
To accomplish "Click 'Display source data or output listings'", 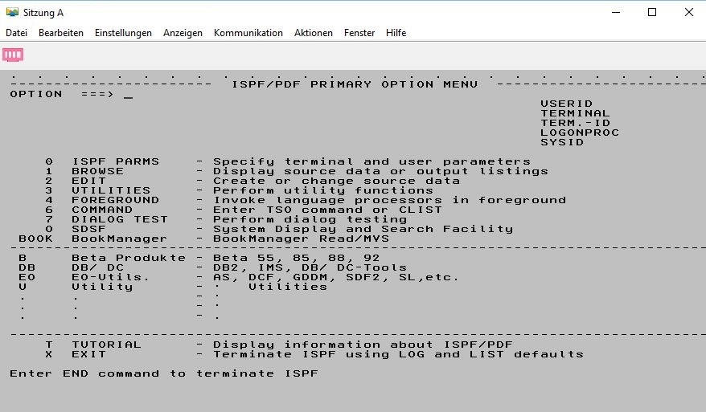I will coord(381,171).
